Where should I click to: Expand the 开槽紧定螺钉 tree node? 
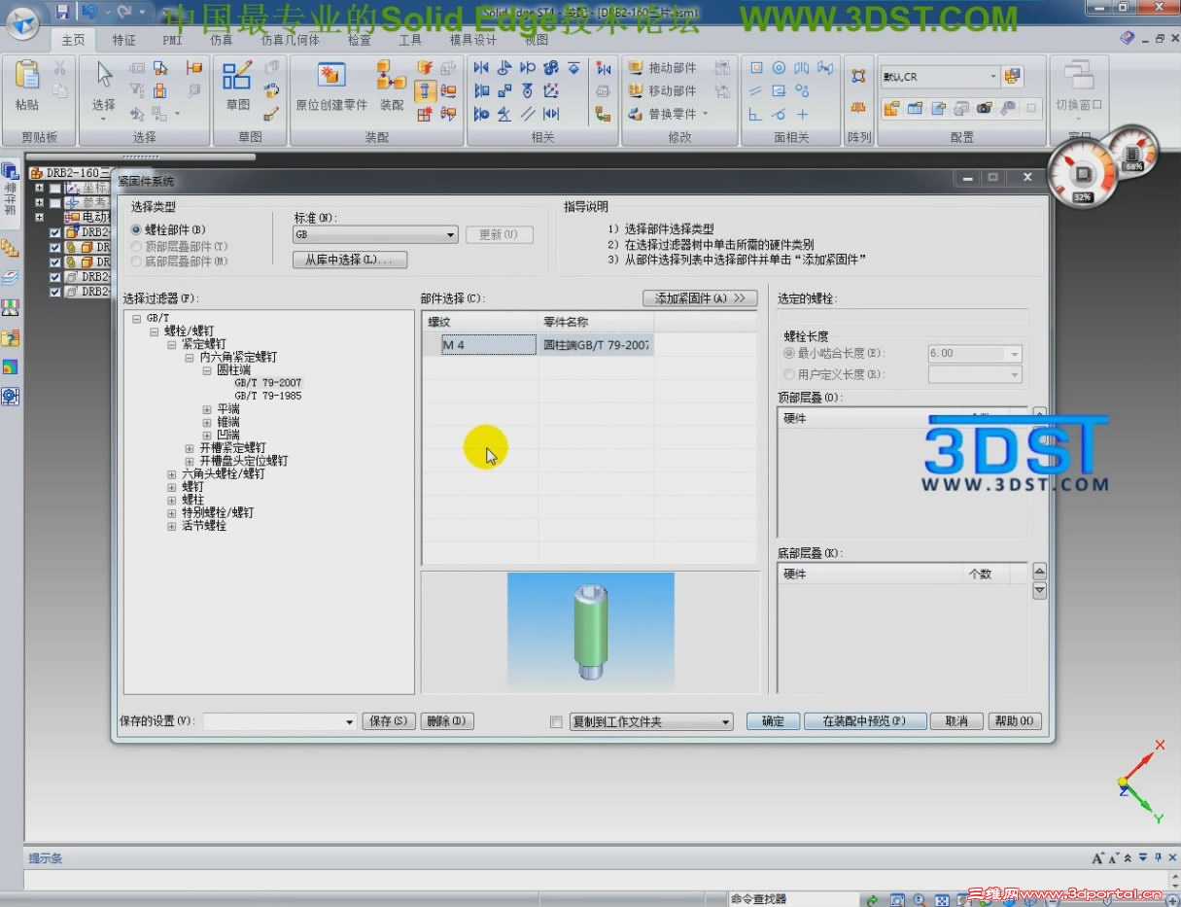(x=190, y=448)
